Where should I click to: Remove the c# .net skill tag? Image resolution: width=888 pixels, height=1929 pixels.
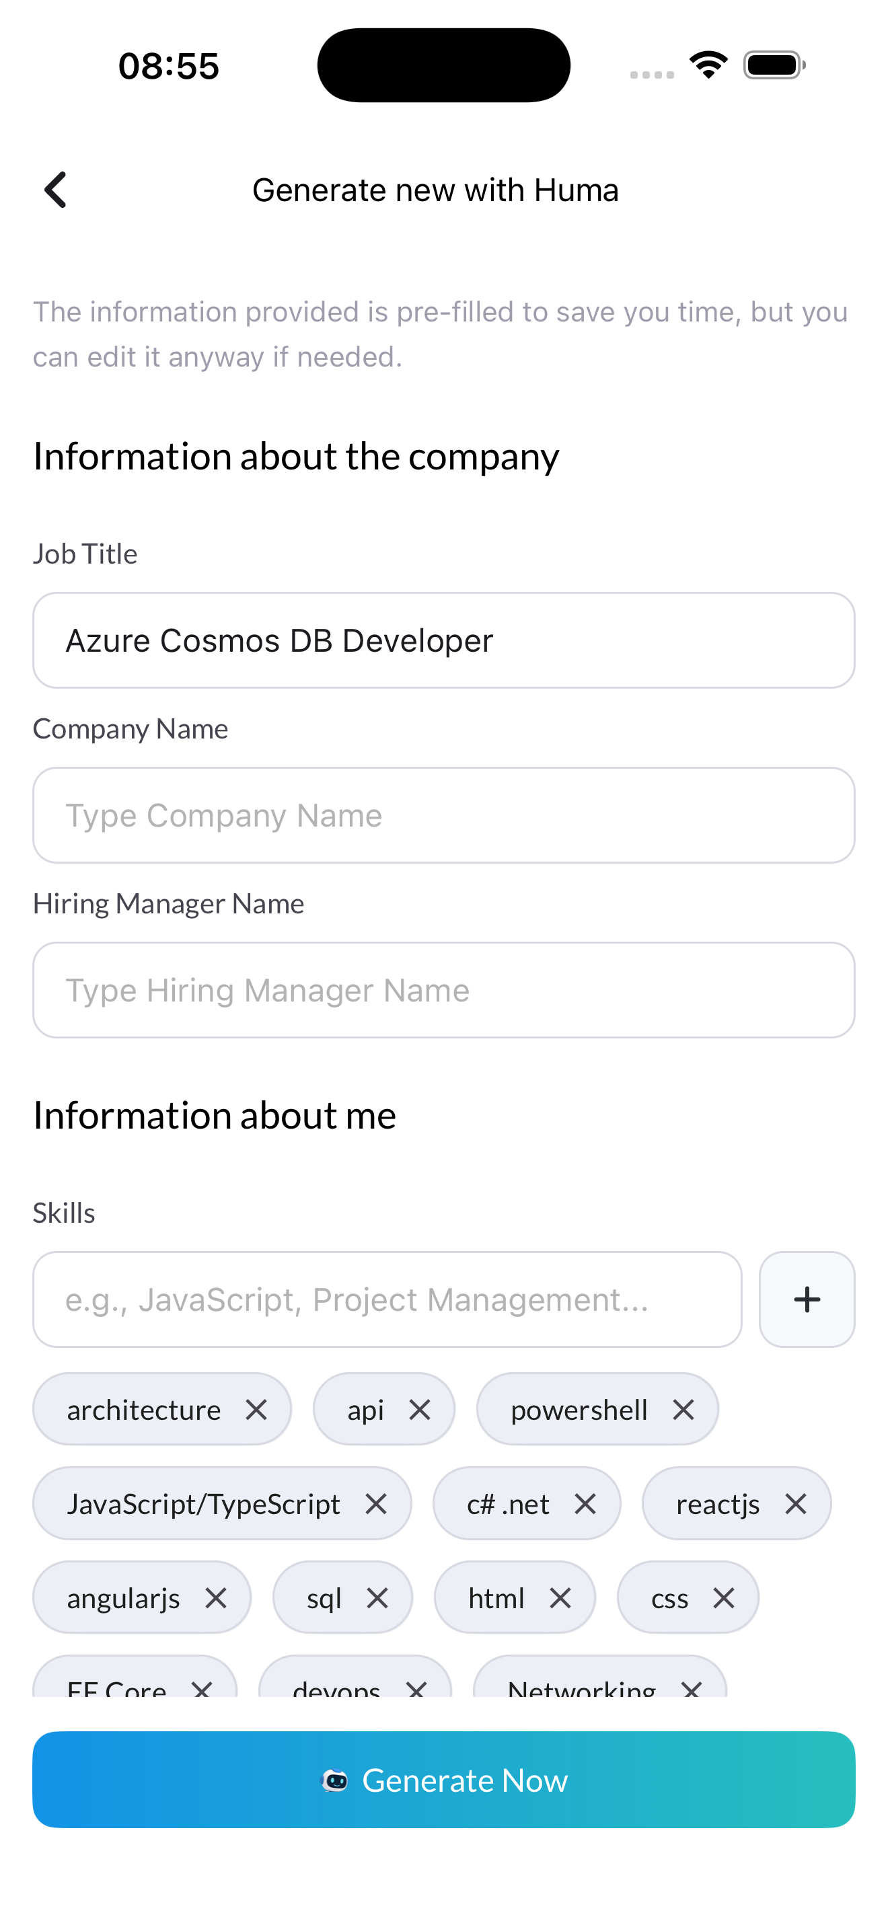585,1504
